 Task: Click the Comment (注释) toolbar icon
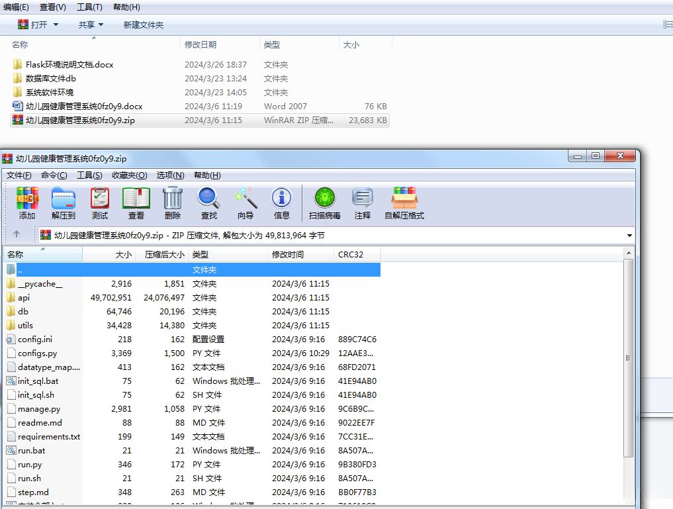[x=362, y=198]
